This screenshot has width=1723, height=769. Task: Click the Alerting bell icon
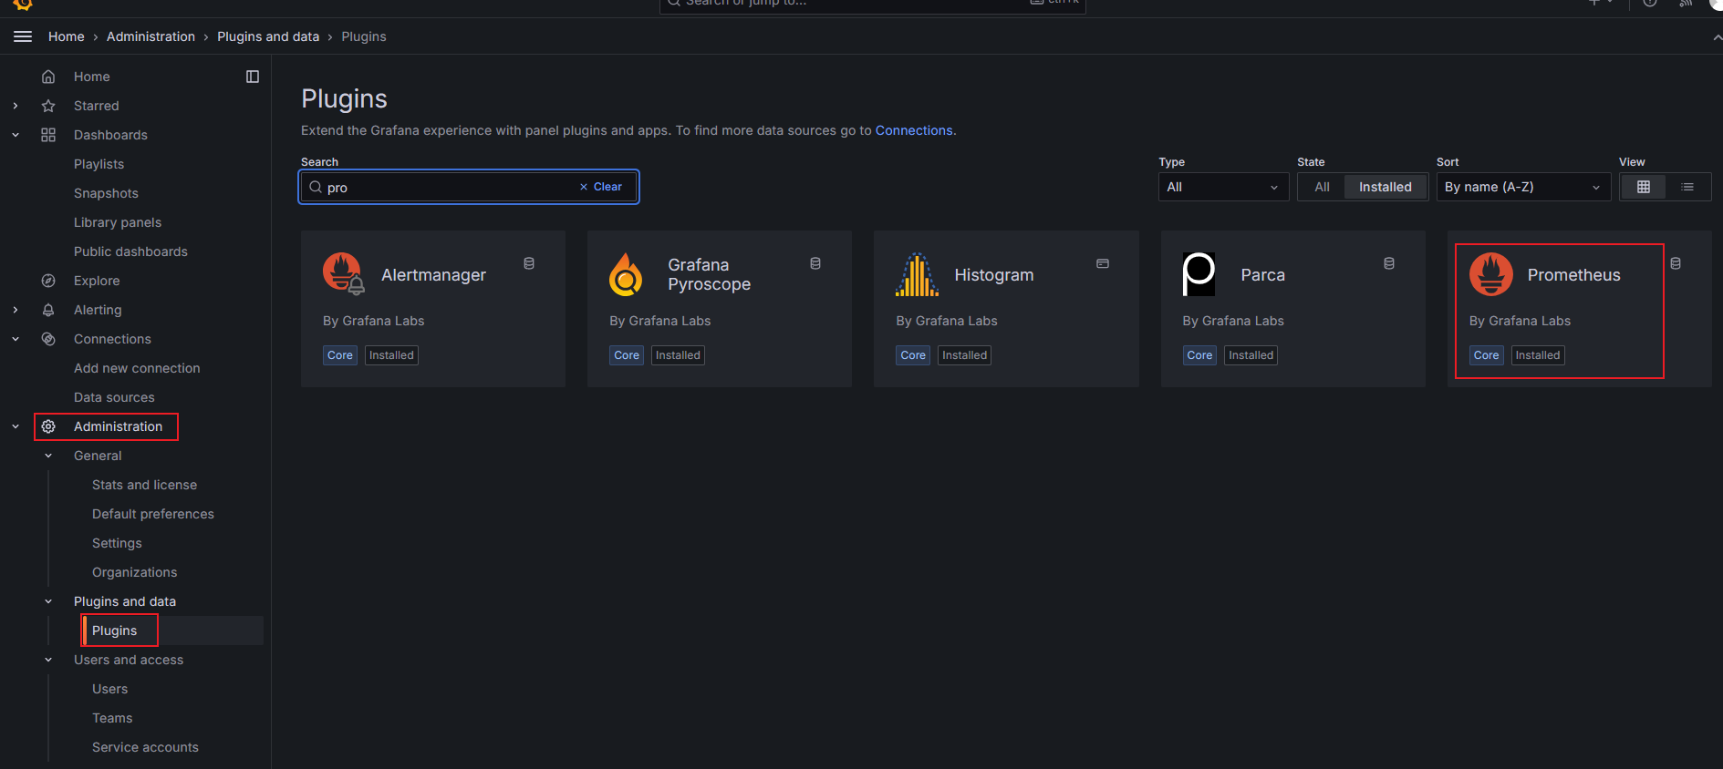[48, 310]
